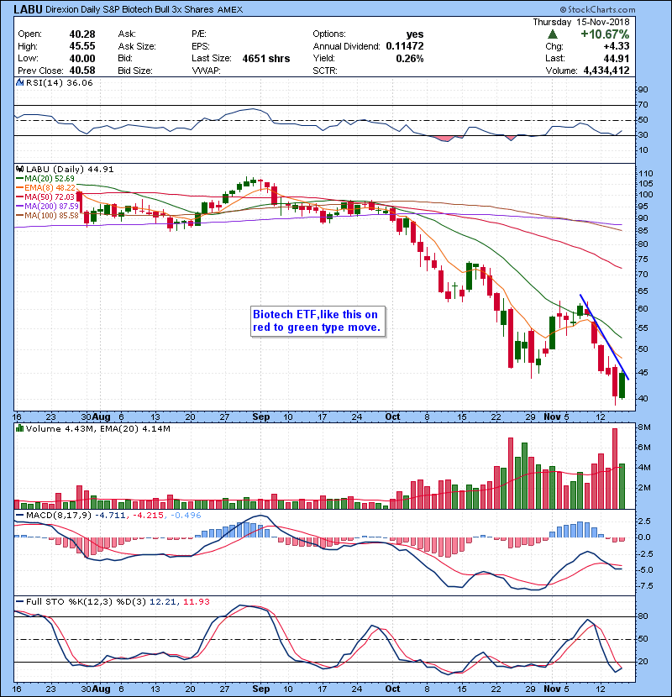Screen dimensions: 672x697
Task: Click the stochastic %K value 12.21
Action: pos(163,601)
